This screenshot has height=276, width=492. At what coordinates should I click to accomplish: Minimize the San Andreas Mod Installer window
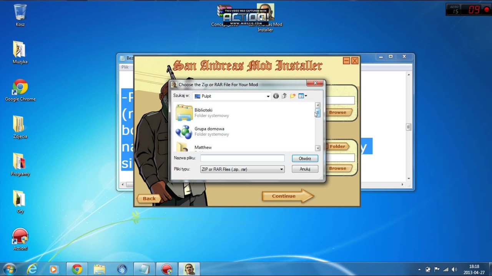[x=346, y=61]
